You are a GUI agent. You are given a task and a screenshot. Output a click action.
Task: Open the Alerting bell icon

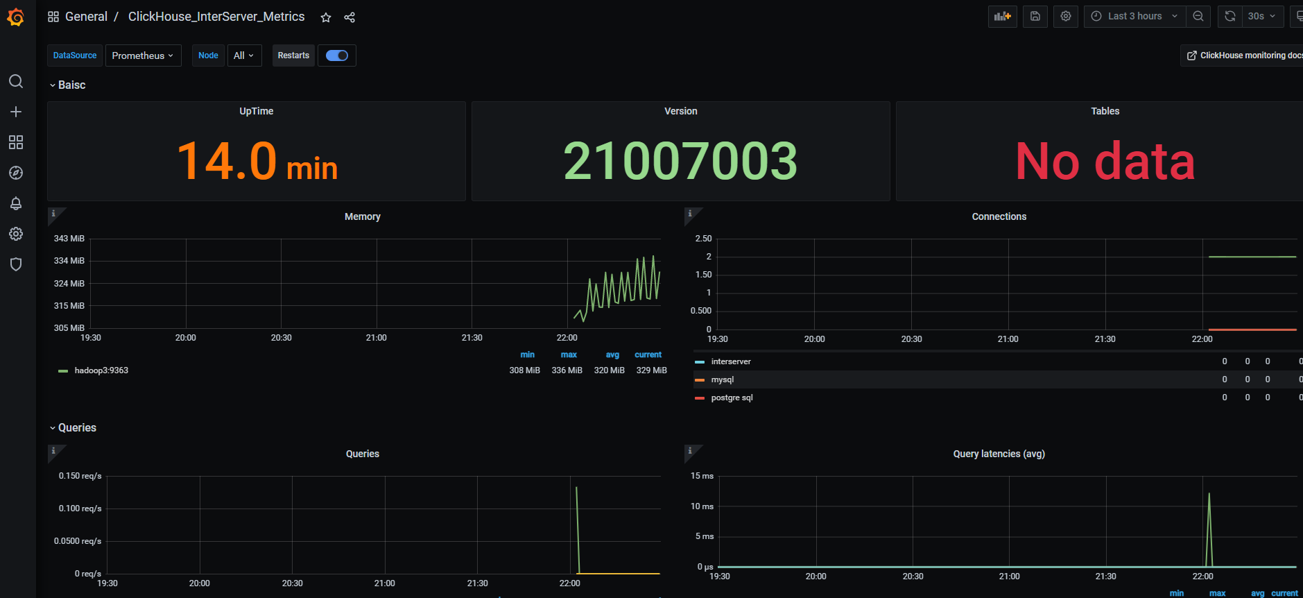(16, 203)
